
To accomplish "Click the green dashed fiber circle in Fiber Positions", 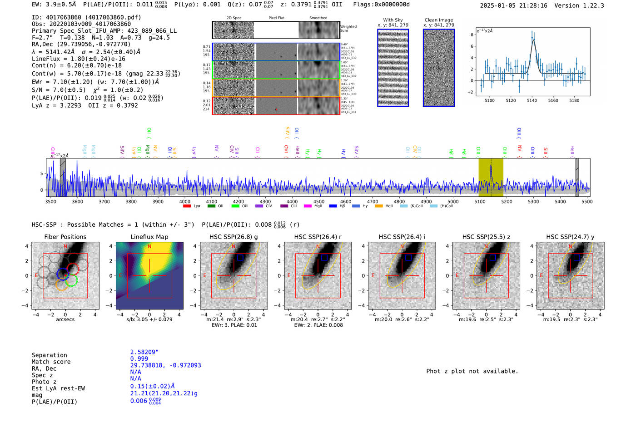I will tap(71, 280).
